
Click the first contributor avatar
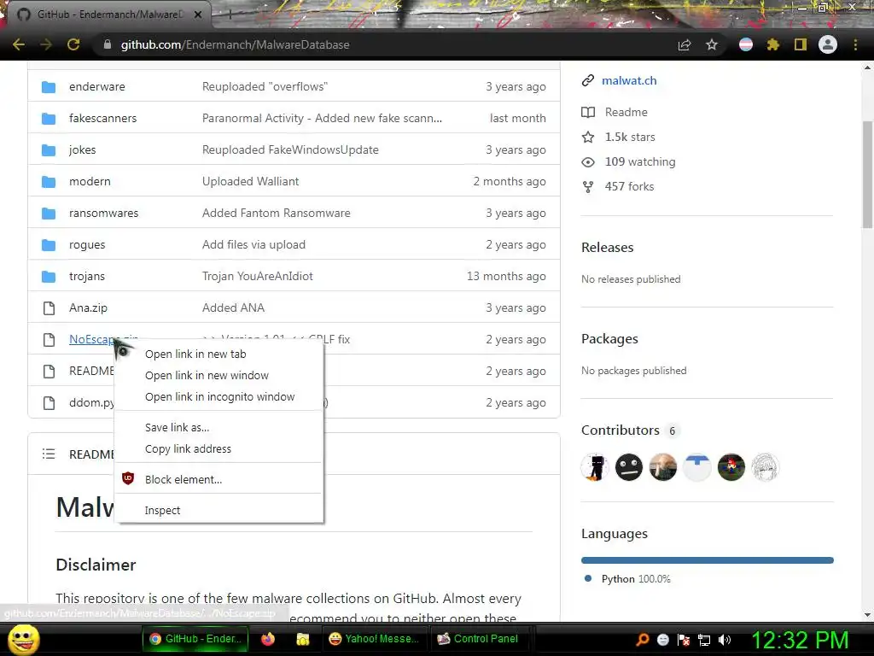[595, 467]
